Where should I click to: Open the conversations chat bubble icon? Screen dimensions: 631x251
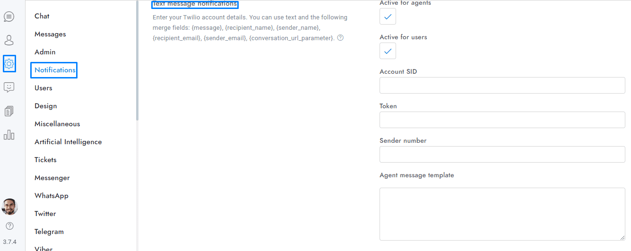(x=9, y=17)
